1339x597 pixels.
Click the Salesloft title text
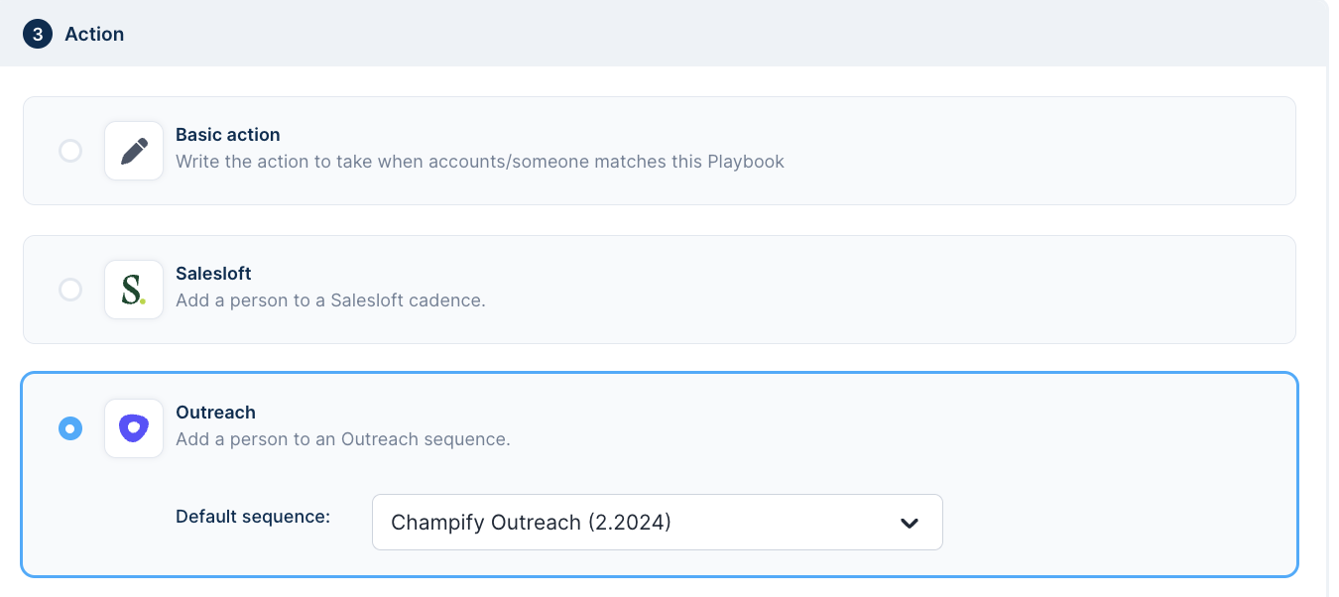click(213, 274)
